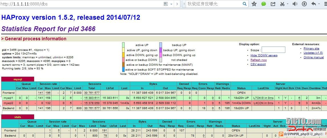Click the LastChk column header in mysql table
Viewport: 327px width, 138px height.
[x=263, y=88]
